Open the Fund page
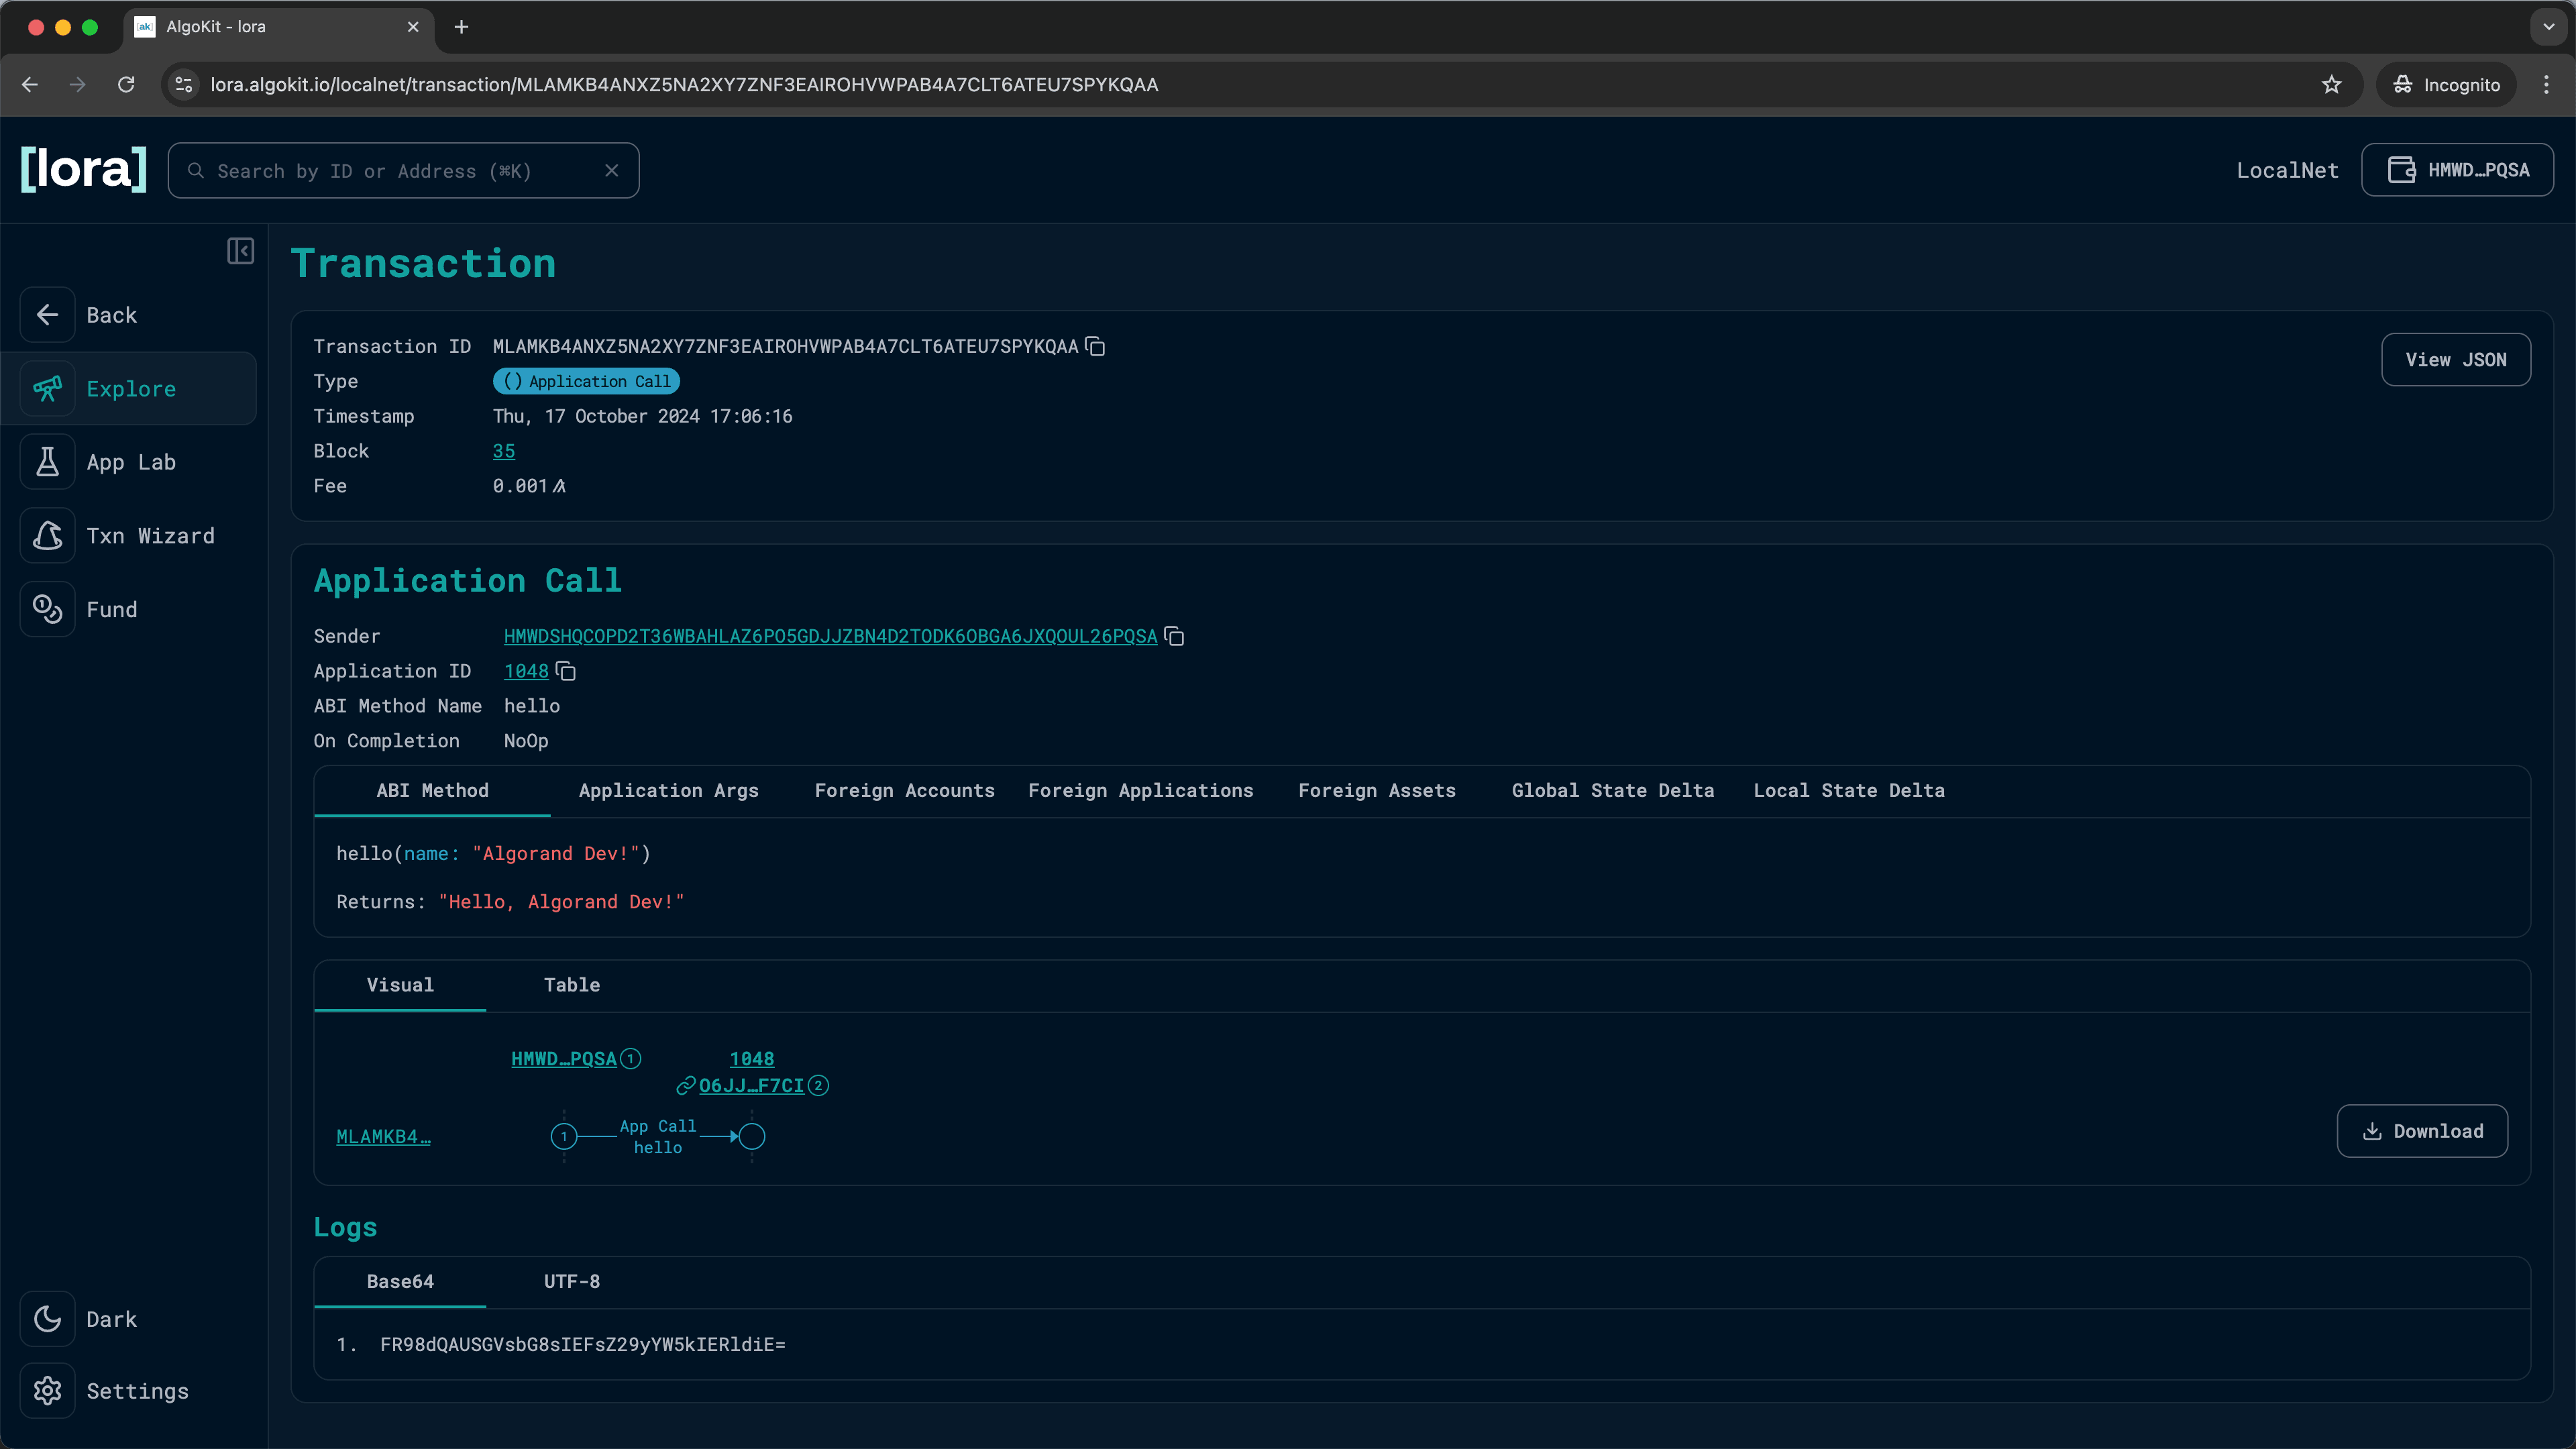 112,609
